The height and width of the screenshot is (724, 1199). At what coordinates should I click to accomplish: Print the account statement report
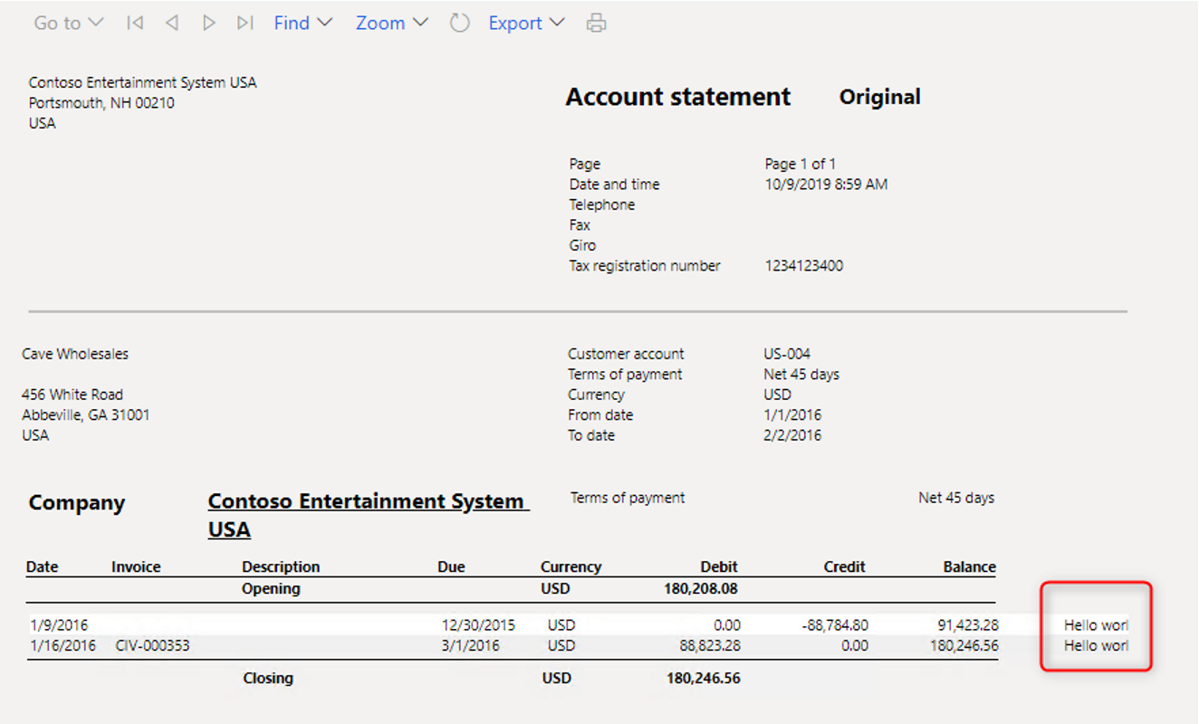point(596,23)
